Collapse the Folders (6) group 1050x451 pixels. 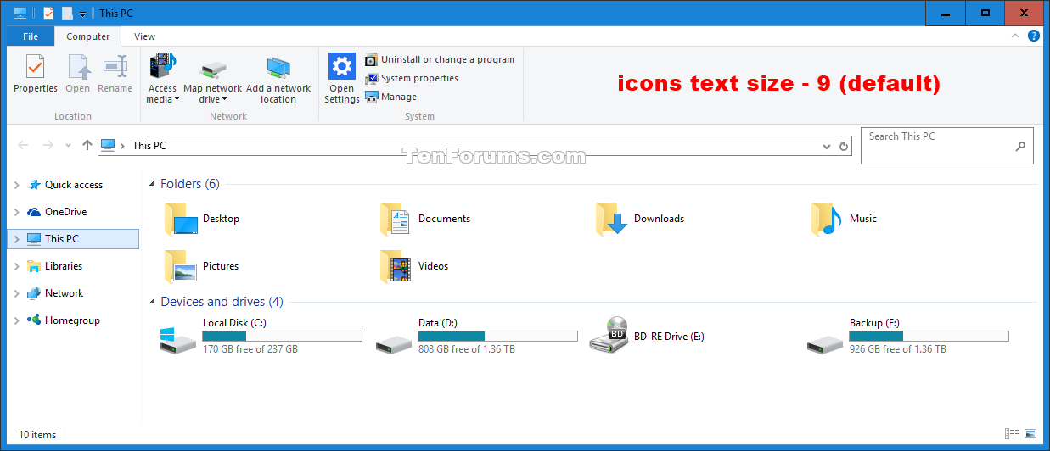click(x=153, y=184)
